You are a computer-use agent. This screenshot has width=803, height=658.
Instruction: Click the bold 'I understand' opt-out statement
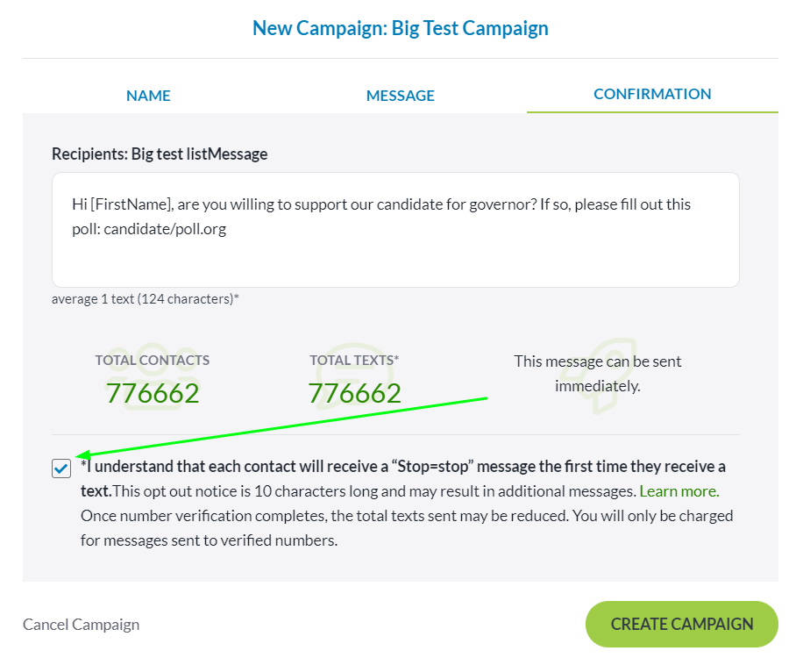[403, 467]
